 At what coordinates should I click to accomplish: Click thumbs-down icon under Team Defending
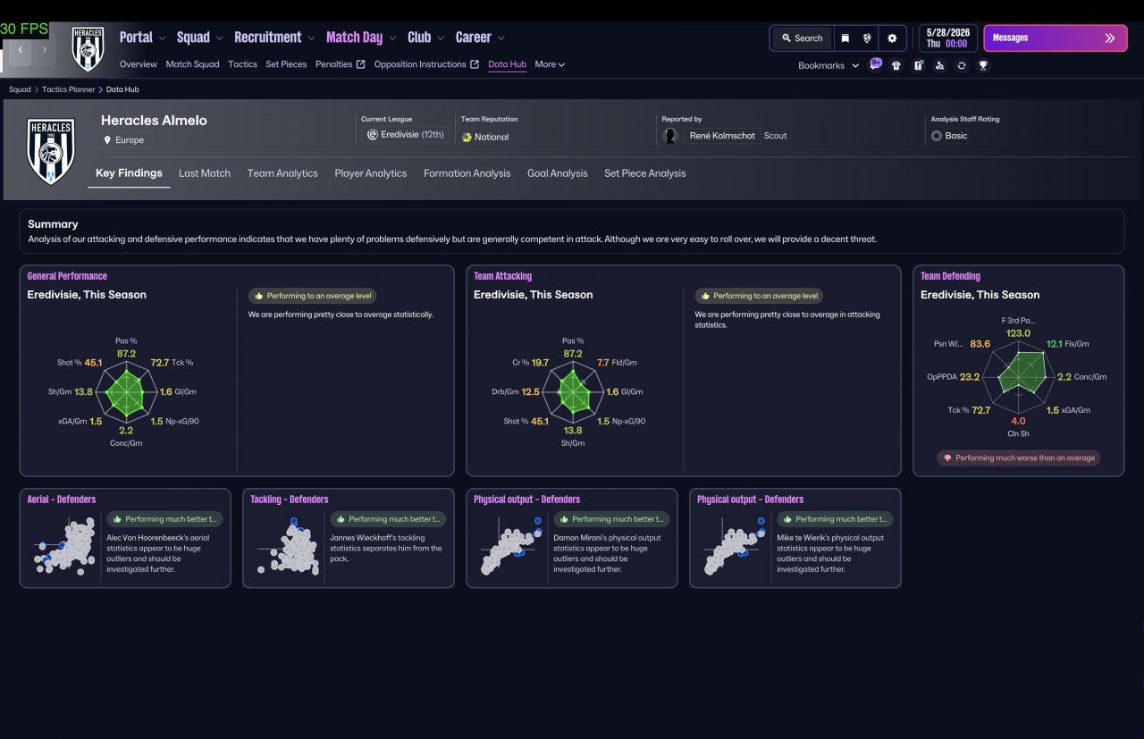point(947,458)
